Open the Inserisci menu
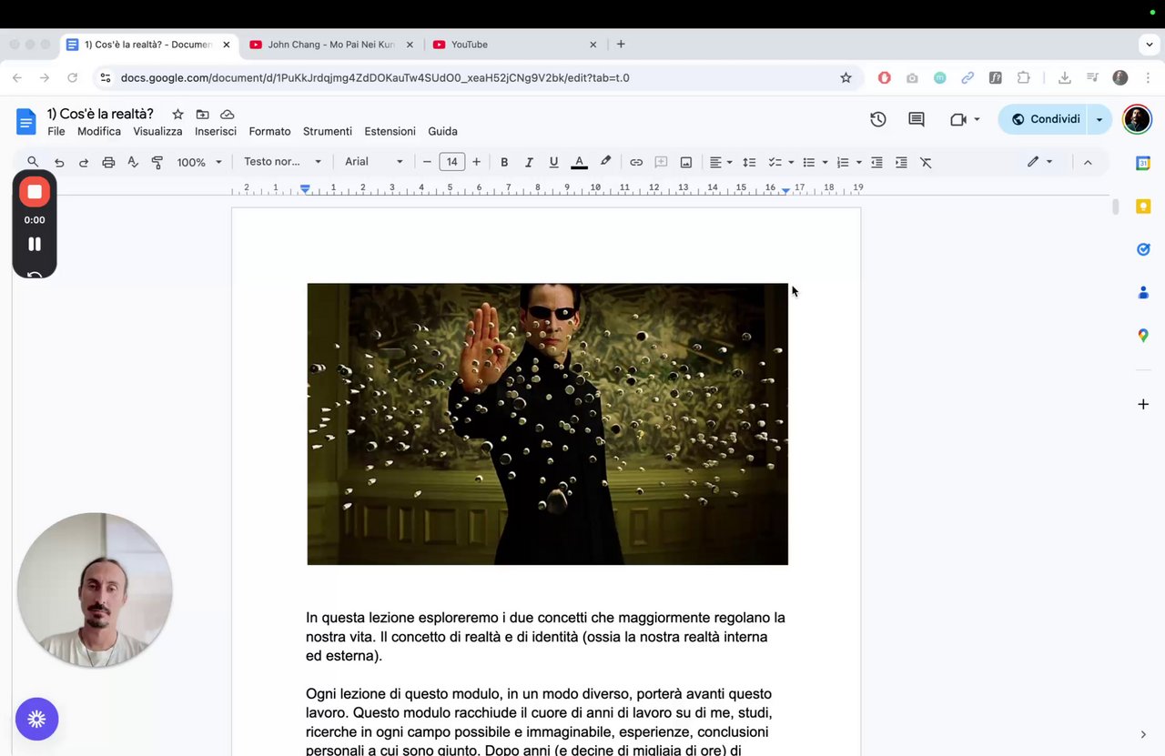 216,131
